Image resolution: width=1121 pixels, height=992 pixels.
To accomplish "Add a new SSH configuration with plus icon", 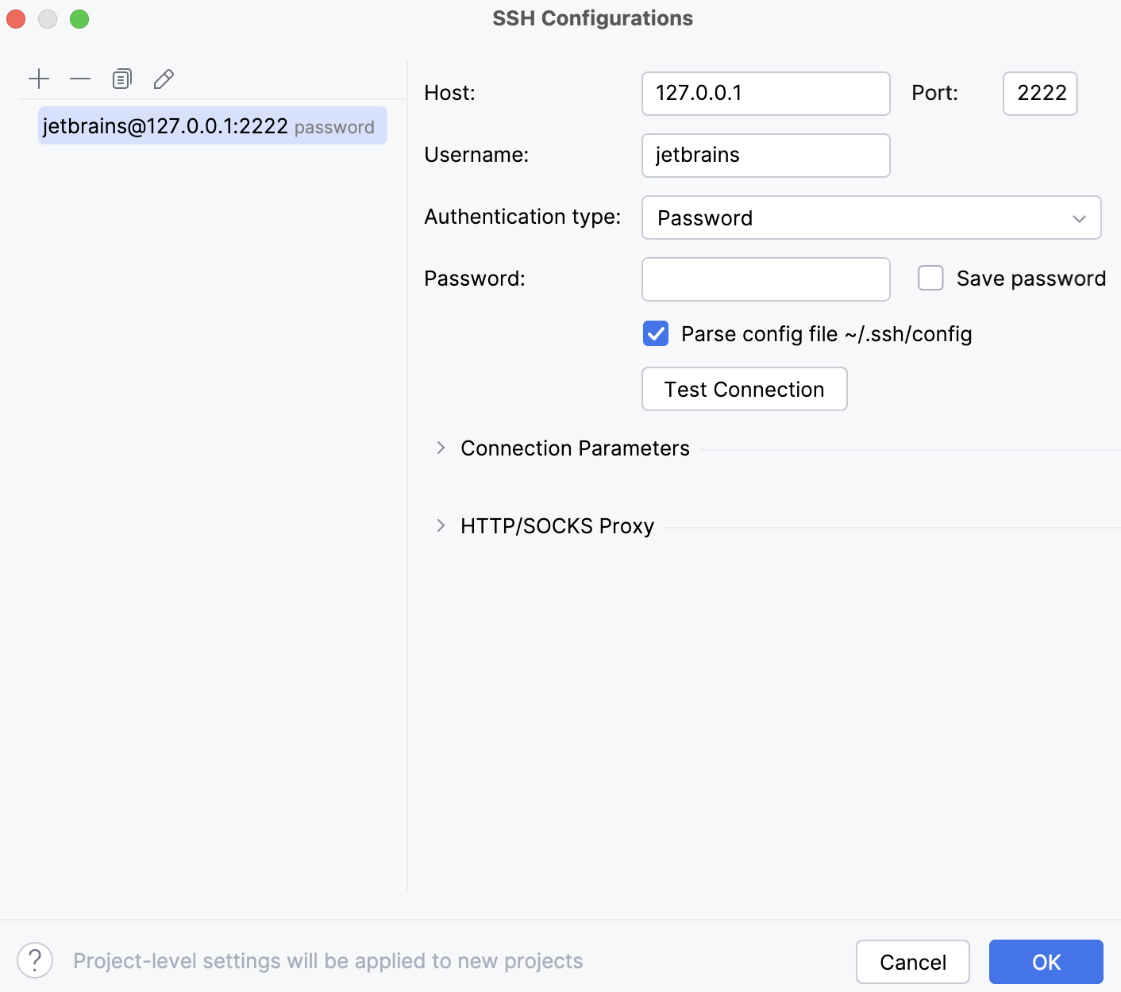I will 39,79.
